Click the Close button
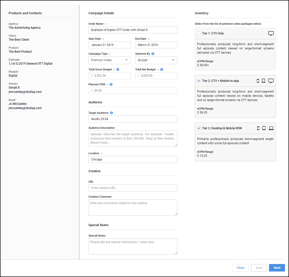This screenshot has width=289, height=277. click(x=240, y=268)
